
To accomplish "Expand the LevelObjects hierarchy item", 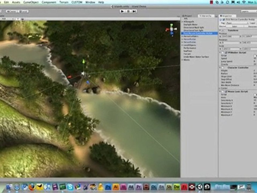I will [182, 45].
